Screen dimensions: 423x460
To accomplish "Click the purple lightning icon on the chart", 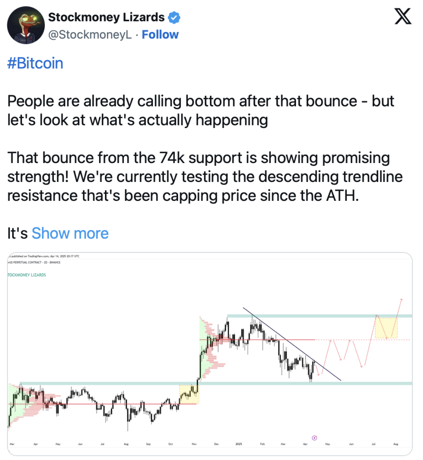I will click(x=314, y=438).
